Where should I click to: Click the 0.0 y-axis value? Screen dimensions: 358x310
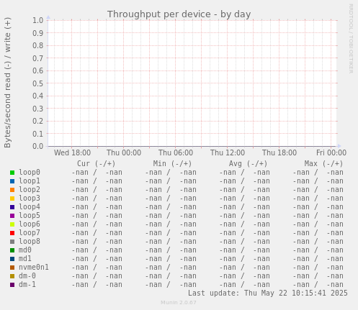[x=38, y=146]
